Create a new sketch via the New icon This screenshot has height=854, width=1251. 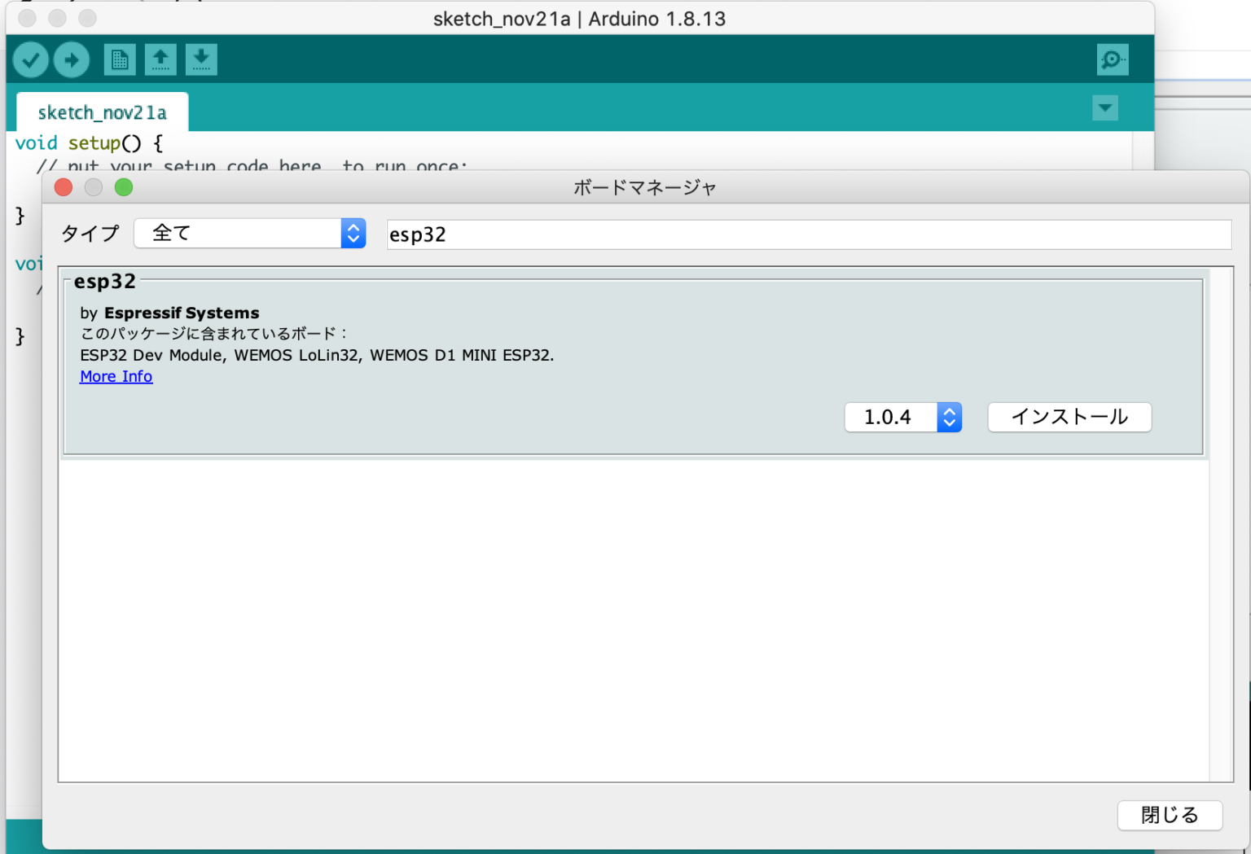point(120,59)
